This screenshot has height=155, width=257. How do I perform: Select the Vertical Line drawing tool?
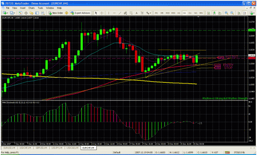[109, 13]
